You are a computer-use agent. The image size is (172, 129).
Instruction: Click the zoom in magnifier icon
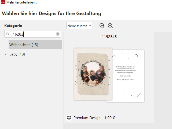click(110, 26)
